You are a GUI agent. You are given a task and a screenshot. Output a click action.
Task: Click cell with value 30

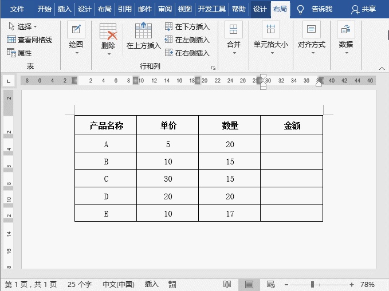tap(168, 179)
